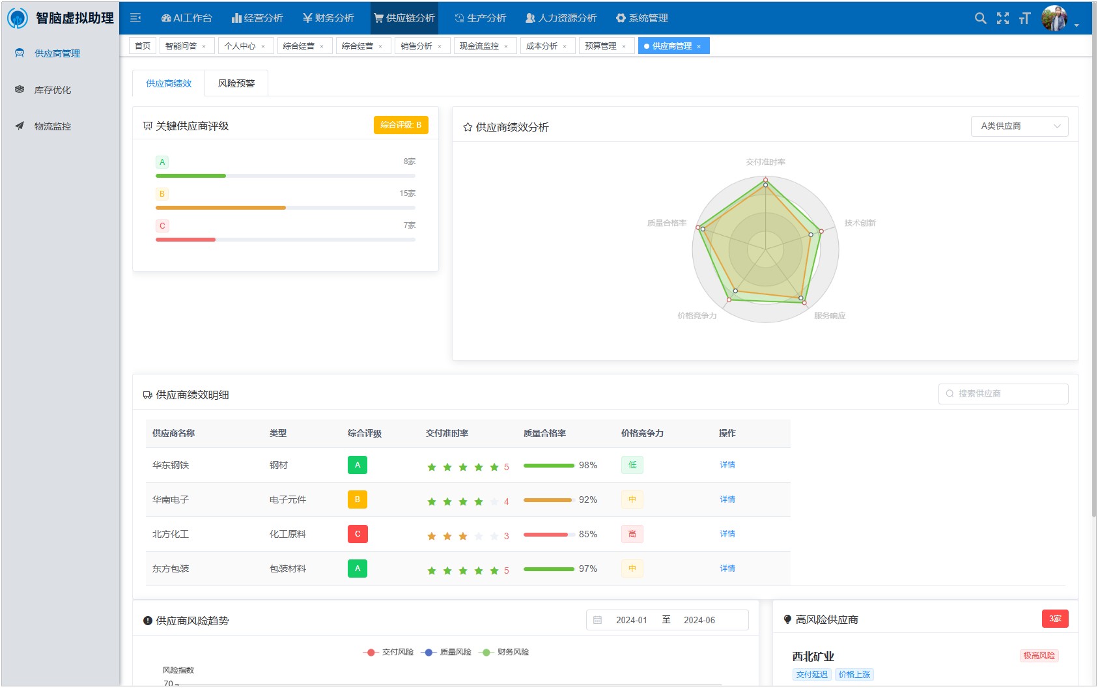Open the 财务分析 top menu
This screenshot has width=1098, height=689.
(x=329, y=18)
